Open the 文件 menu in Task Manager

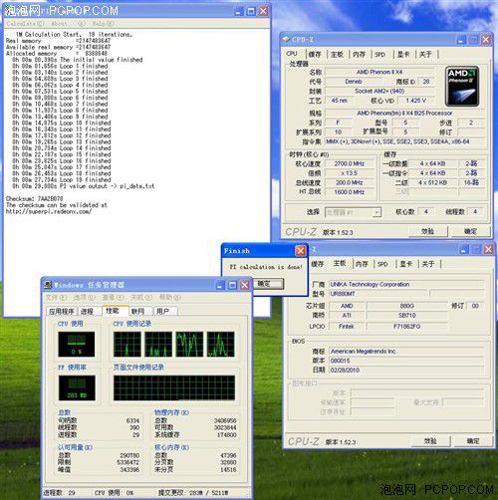56,297
